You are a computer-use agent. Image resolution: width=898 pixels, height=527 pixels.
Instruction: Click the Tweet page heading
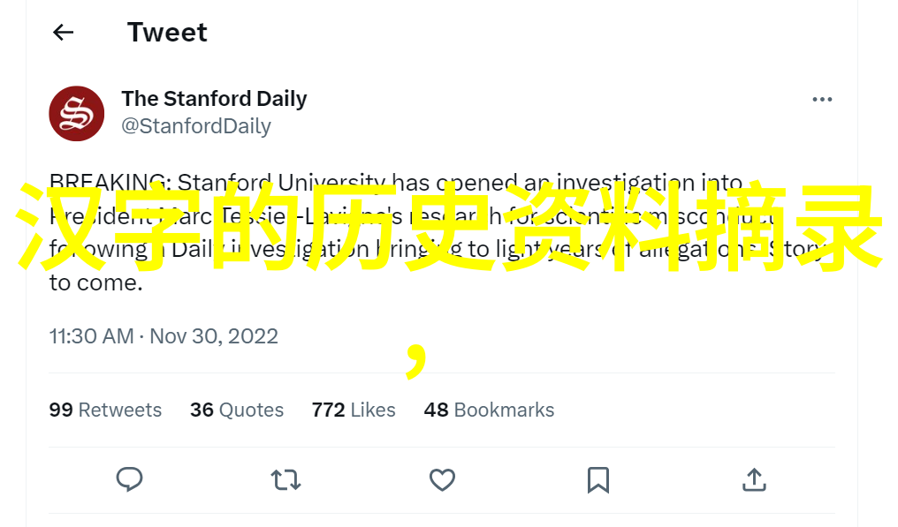(x=167, y=33)
